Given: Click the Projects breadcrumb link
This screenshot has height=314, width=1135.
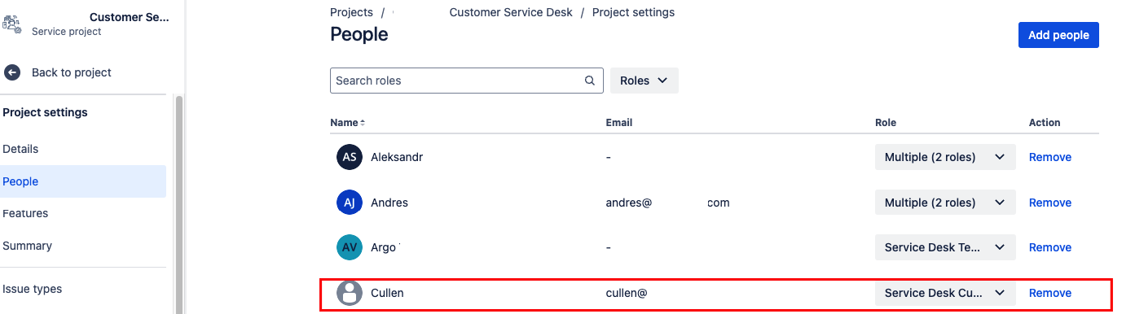Looking at the screenshot, I should click(351, 12).
